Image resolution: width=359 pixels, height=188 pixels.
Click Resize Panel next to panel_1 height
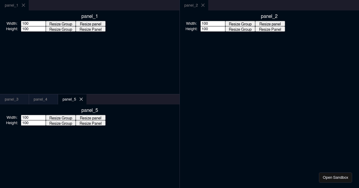click(91, 29)
